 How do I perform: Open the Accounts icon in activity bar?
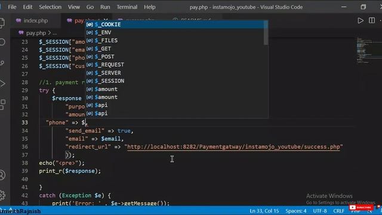tap(2, 175)
